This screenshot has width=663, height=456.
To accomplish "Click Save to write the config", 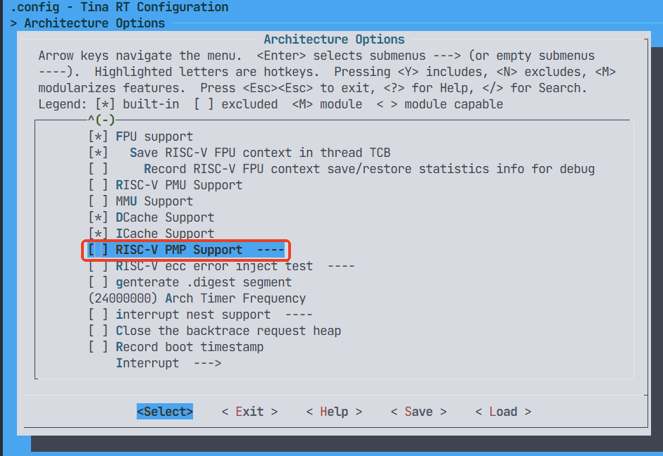I will (x=419, y=412).
